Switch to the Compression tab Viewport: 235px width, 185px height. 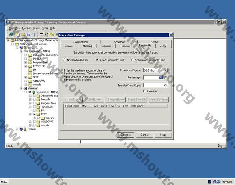click(80, 42)
